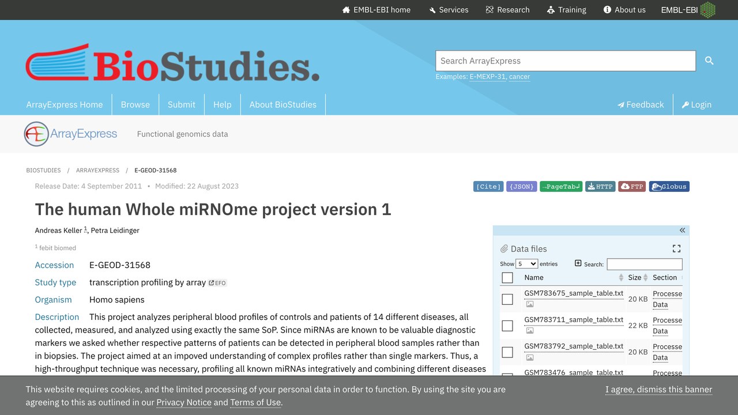Screen dimensions: 738x415
Task: Select all files header checkbox
Action: [507, 278]
